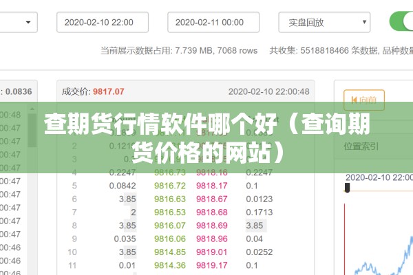
Task: Click ask price 9818.67 in row 6
Action: point(211,199)
